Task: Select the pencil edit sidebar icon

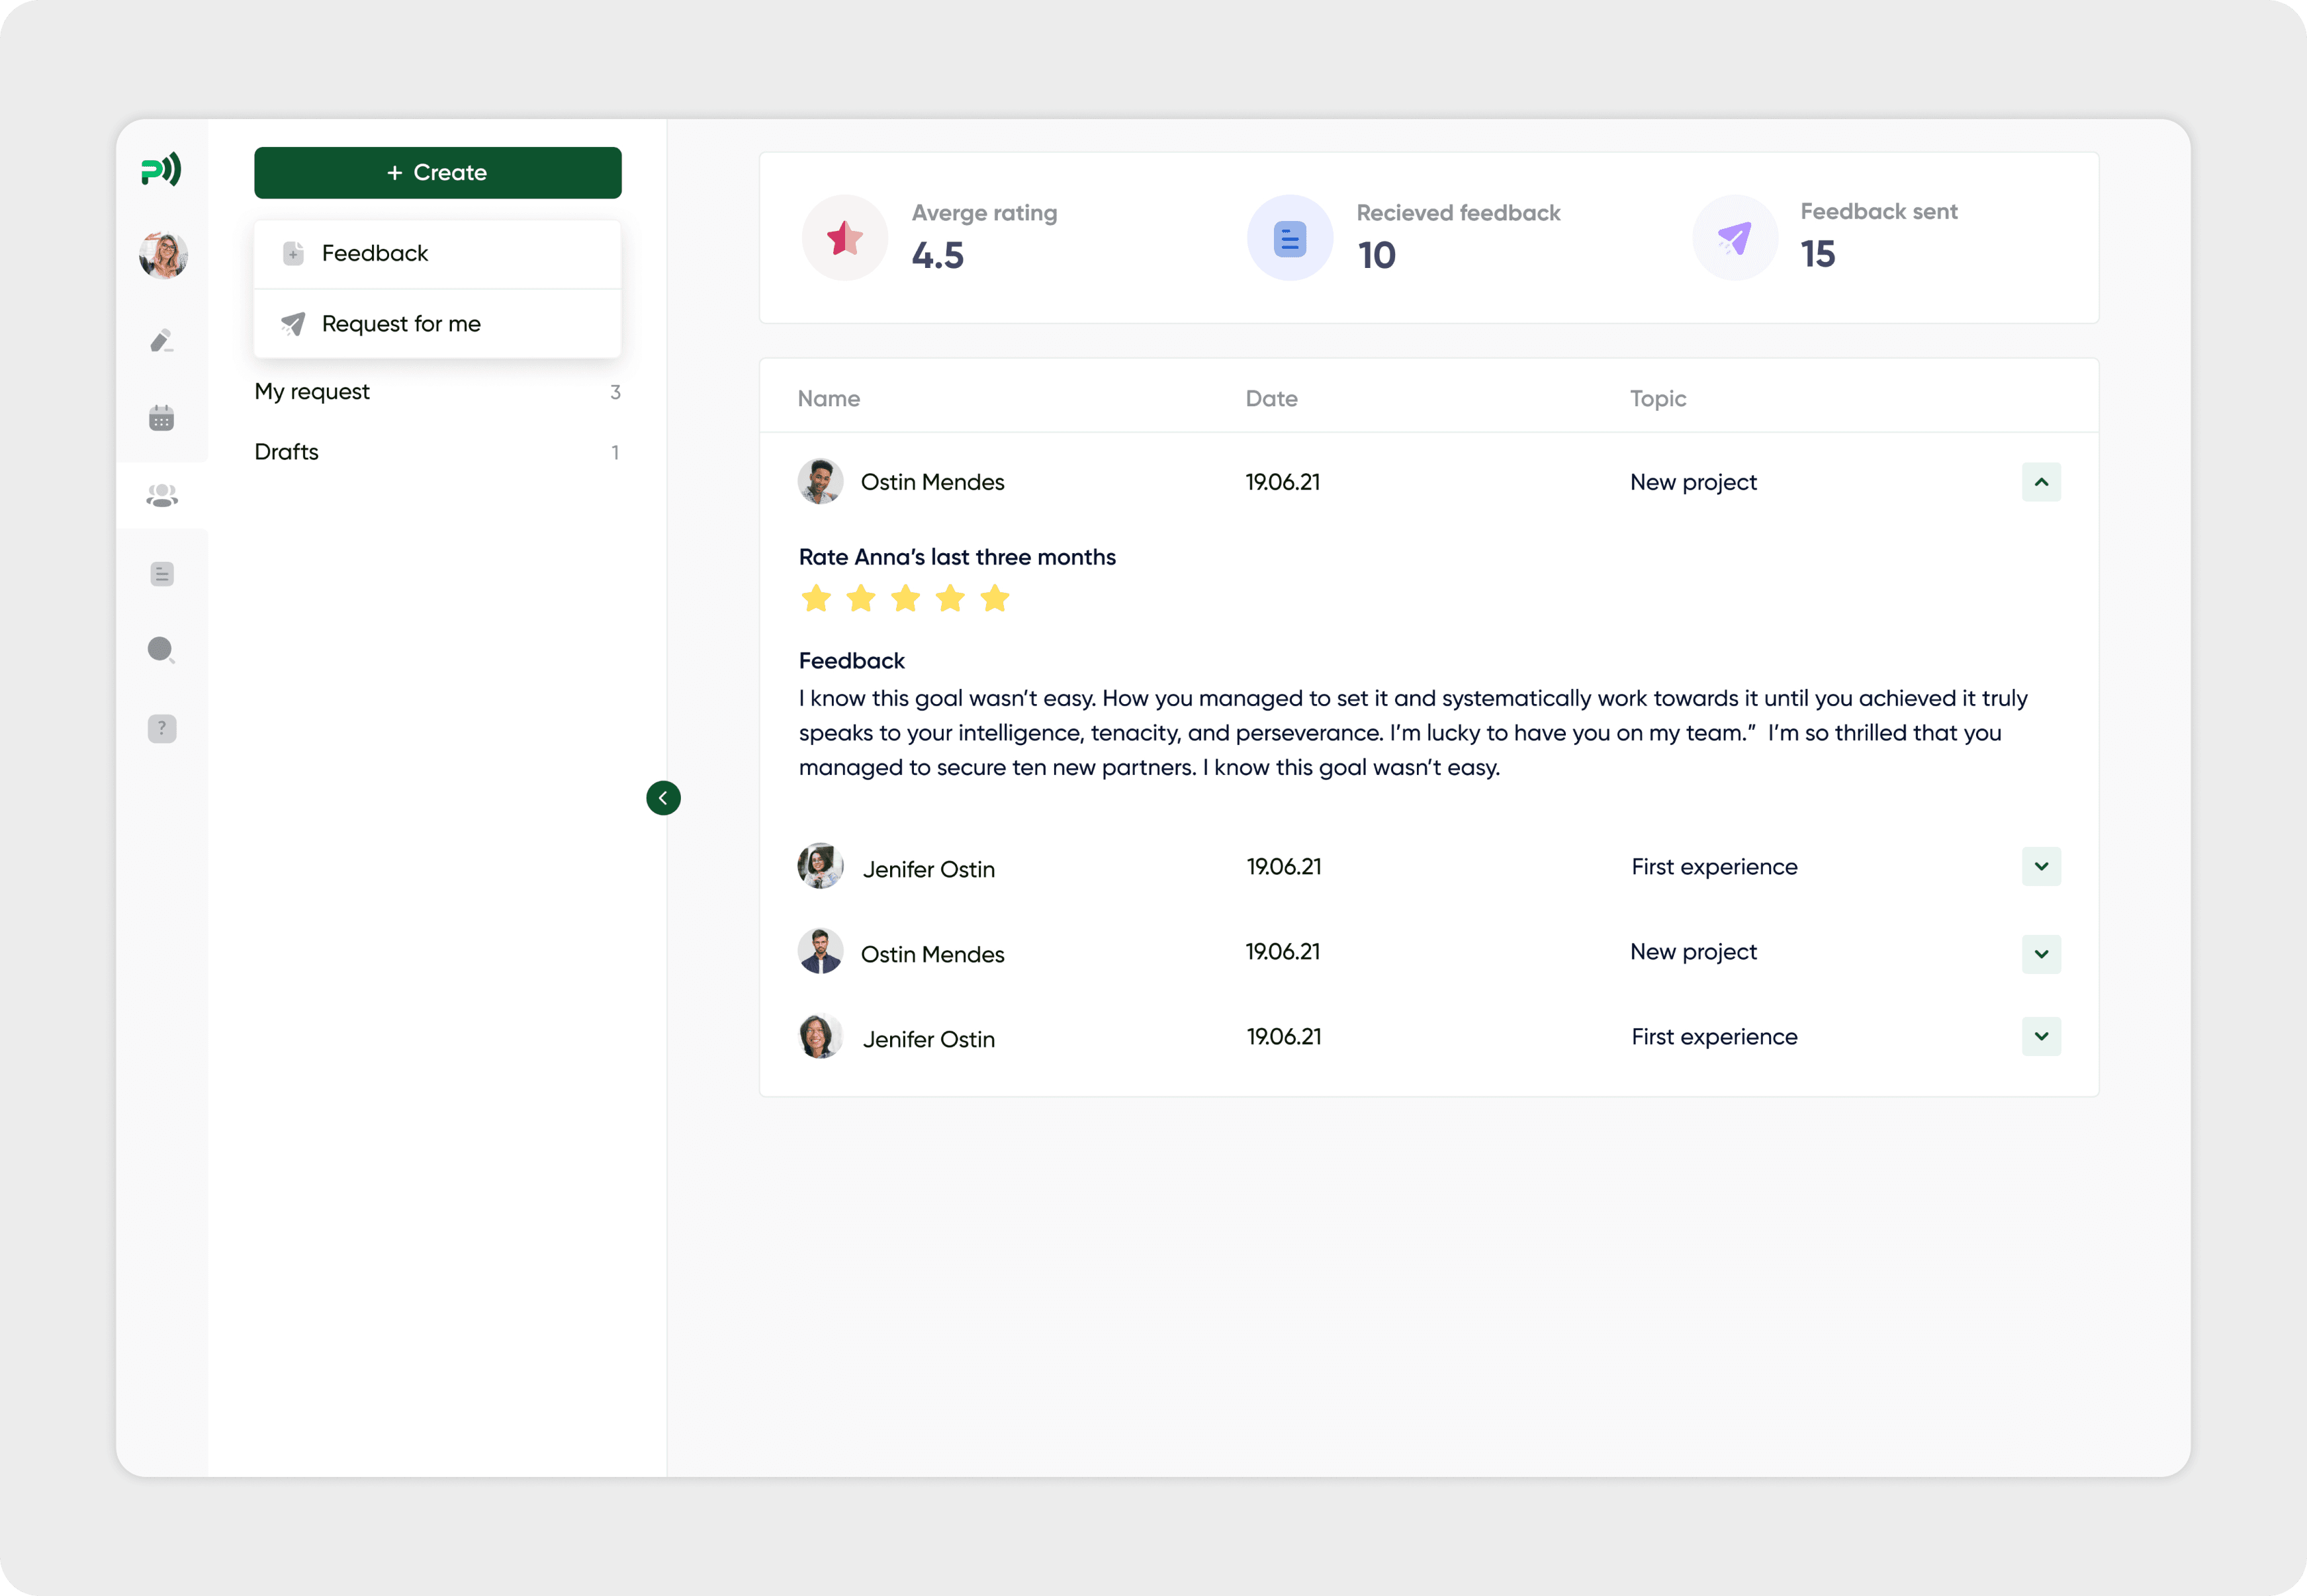Action: tap(161, 341)
